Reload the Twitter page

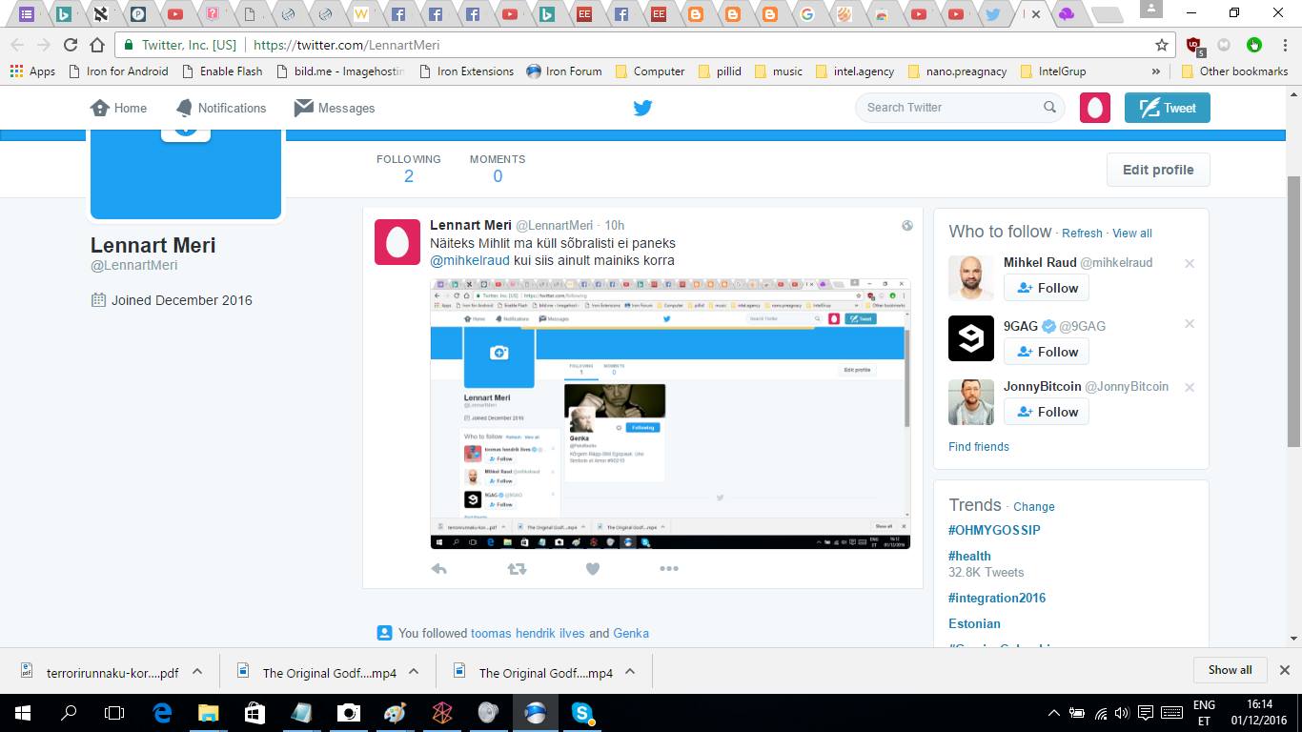tap(70, 45)
